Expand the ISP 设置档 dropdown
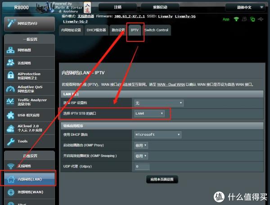Screen dimensions: 270x205 click(x=158, y=103)
